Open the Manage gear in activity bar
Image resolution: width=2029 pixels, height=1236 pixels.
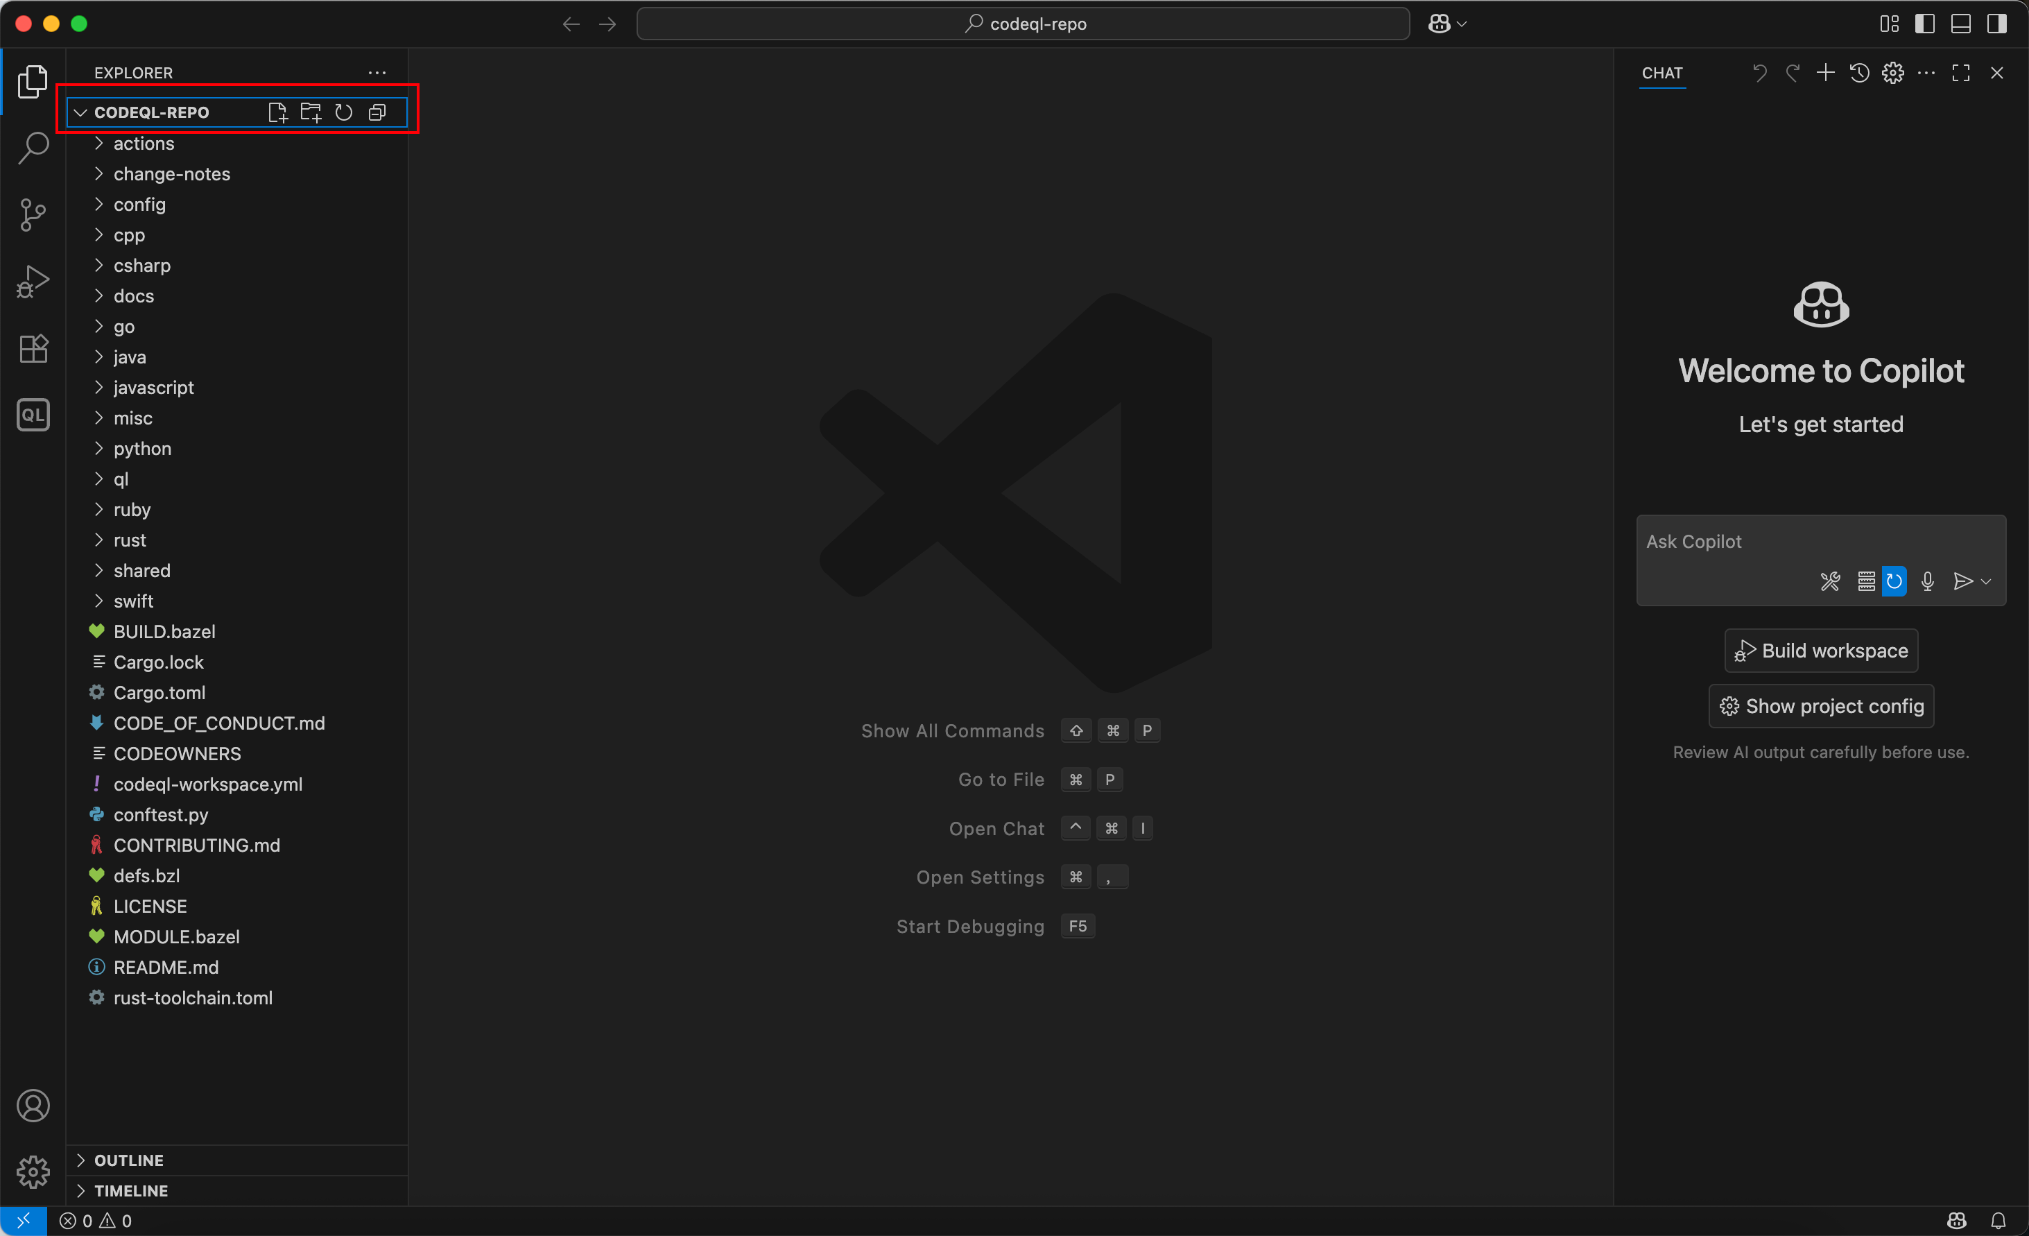point(33,1171)
